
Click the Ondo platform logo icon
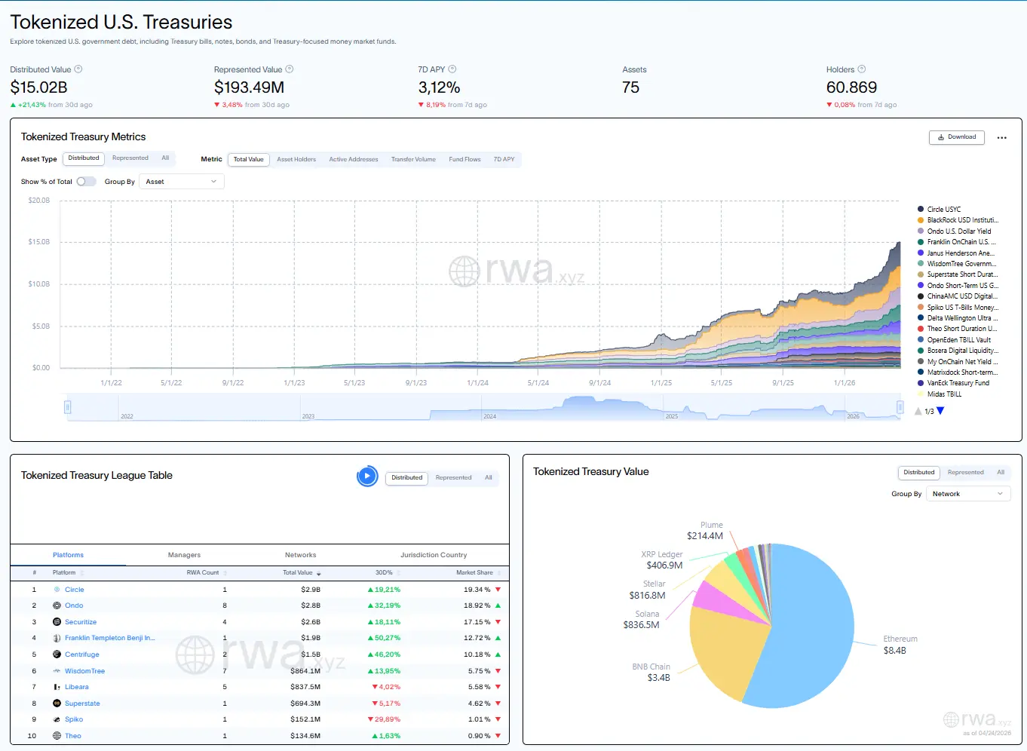click(x=57, y=605)
